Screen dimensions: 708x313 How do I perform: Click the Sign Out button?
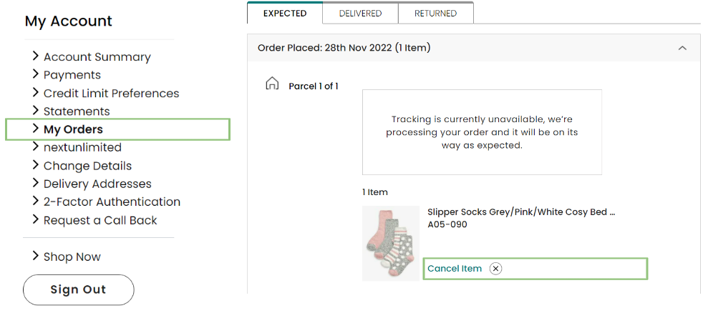tap(79, 289)
